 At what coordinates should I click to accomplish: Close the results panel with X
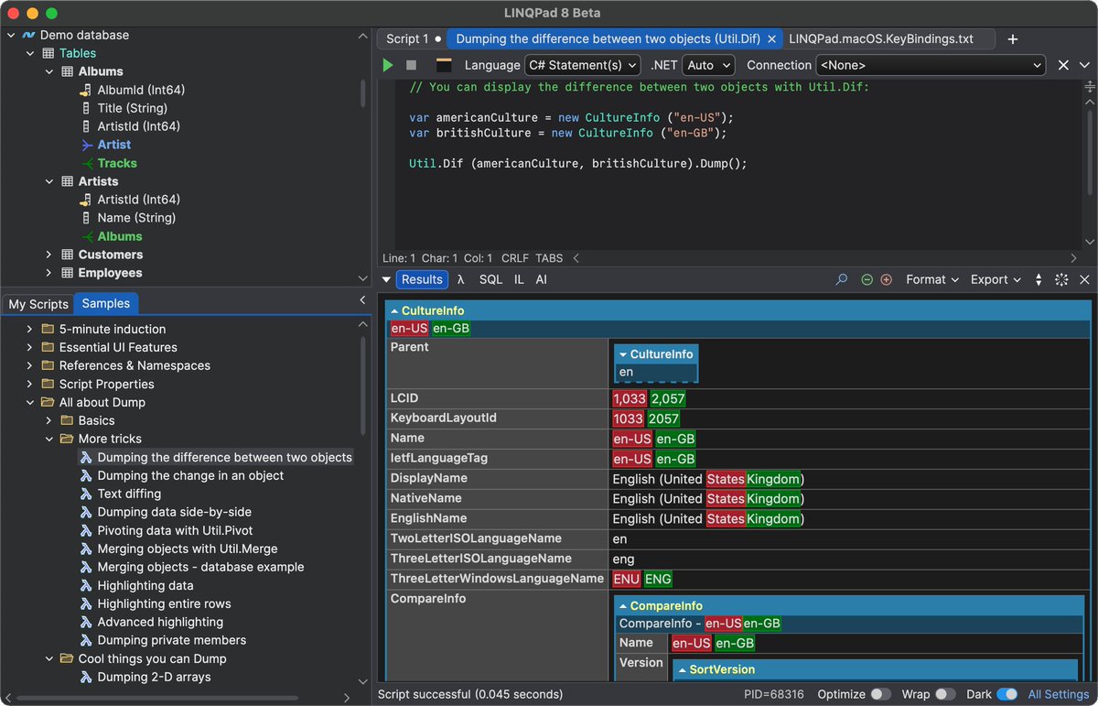tap(1084, 279)
